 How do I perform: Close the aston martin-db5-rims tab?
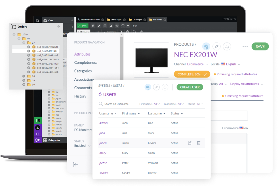(x=103, y=20)
